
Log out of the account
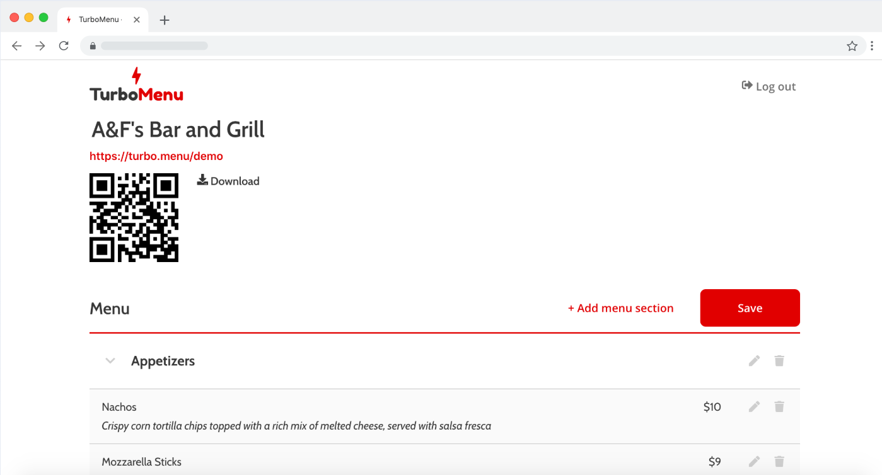[x=769, y=86]
